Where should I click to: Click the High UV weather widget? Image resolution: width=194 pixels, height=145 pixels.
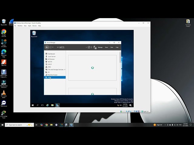[158, 125]
